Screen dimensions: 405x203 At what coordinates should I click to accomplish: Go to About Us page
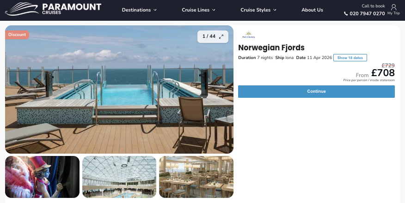312,10
